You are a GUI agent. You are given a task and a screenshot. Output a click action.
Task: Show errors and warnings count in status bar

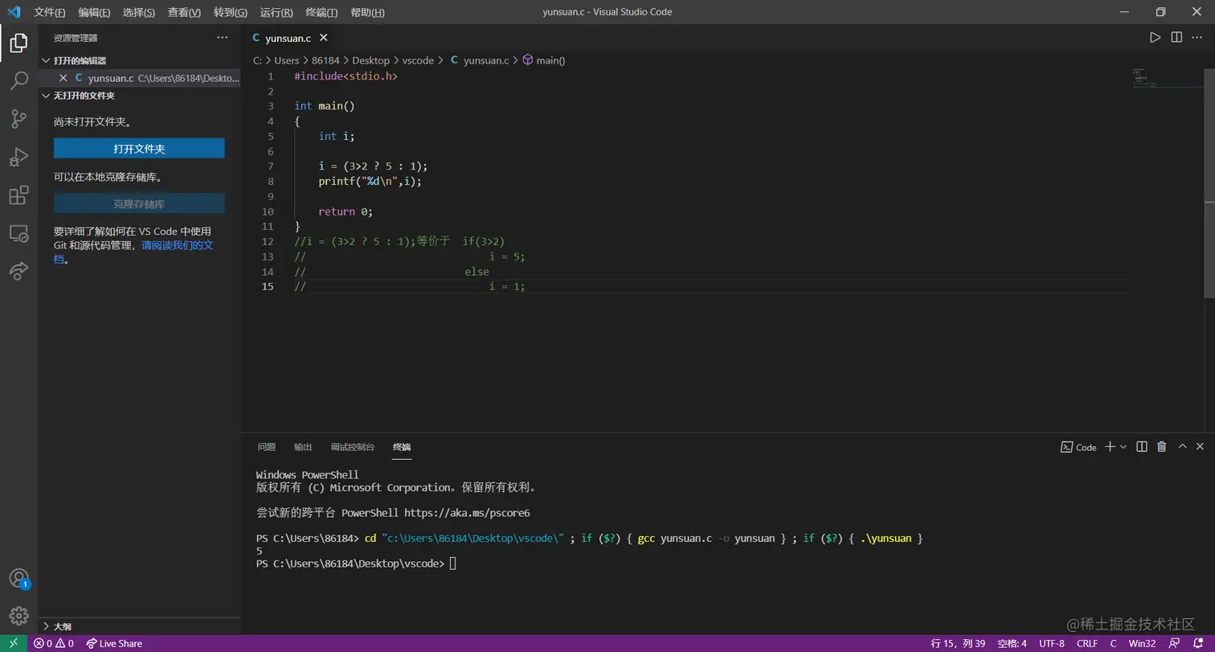tap(54, 643)
